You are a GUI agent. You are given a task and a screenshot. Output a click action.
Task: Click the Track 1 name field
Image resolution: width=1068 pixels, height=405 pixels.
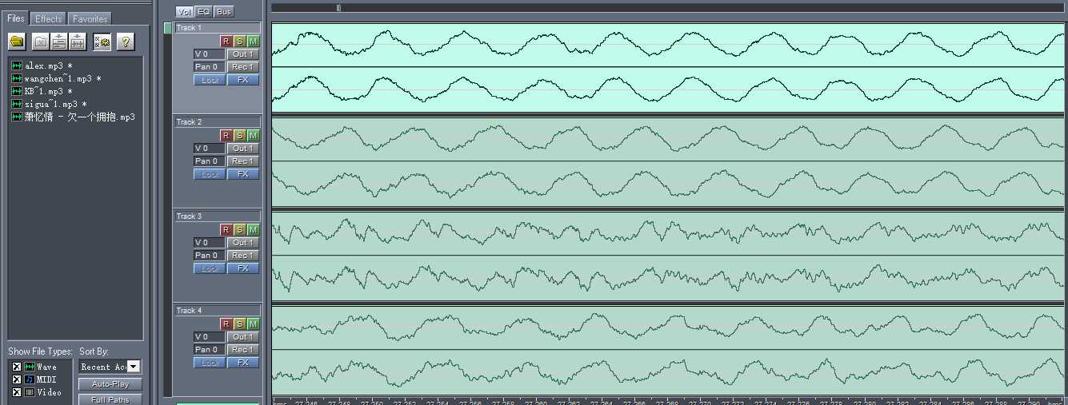point(218,28)
